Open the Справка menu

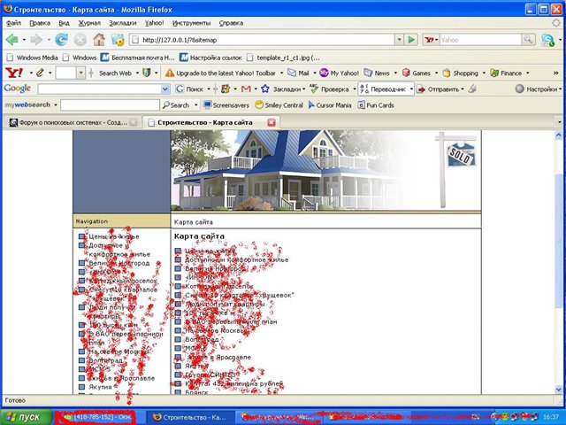pos(231,23)
